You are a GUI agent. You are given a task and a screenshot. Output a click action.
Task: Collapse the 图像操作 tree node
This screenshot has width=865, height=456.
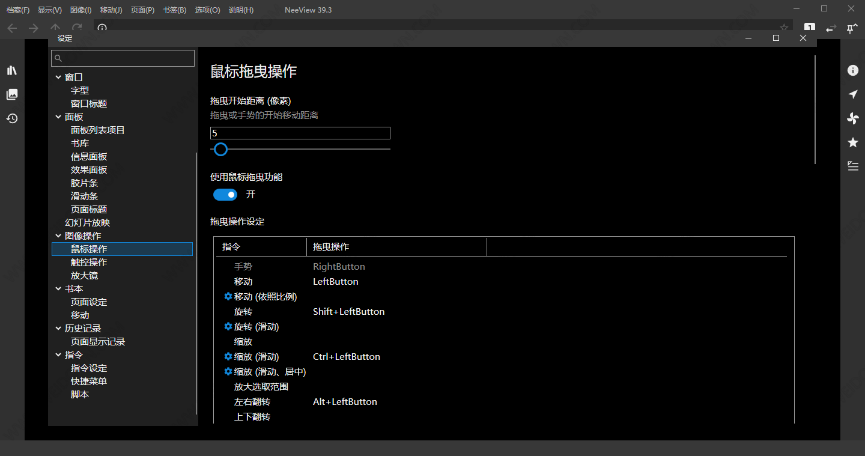tap(58, 236)
